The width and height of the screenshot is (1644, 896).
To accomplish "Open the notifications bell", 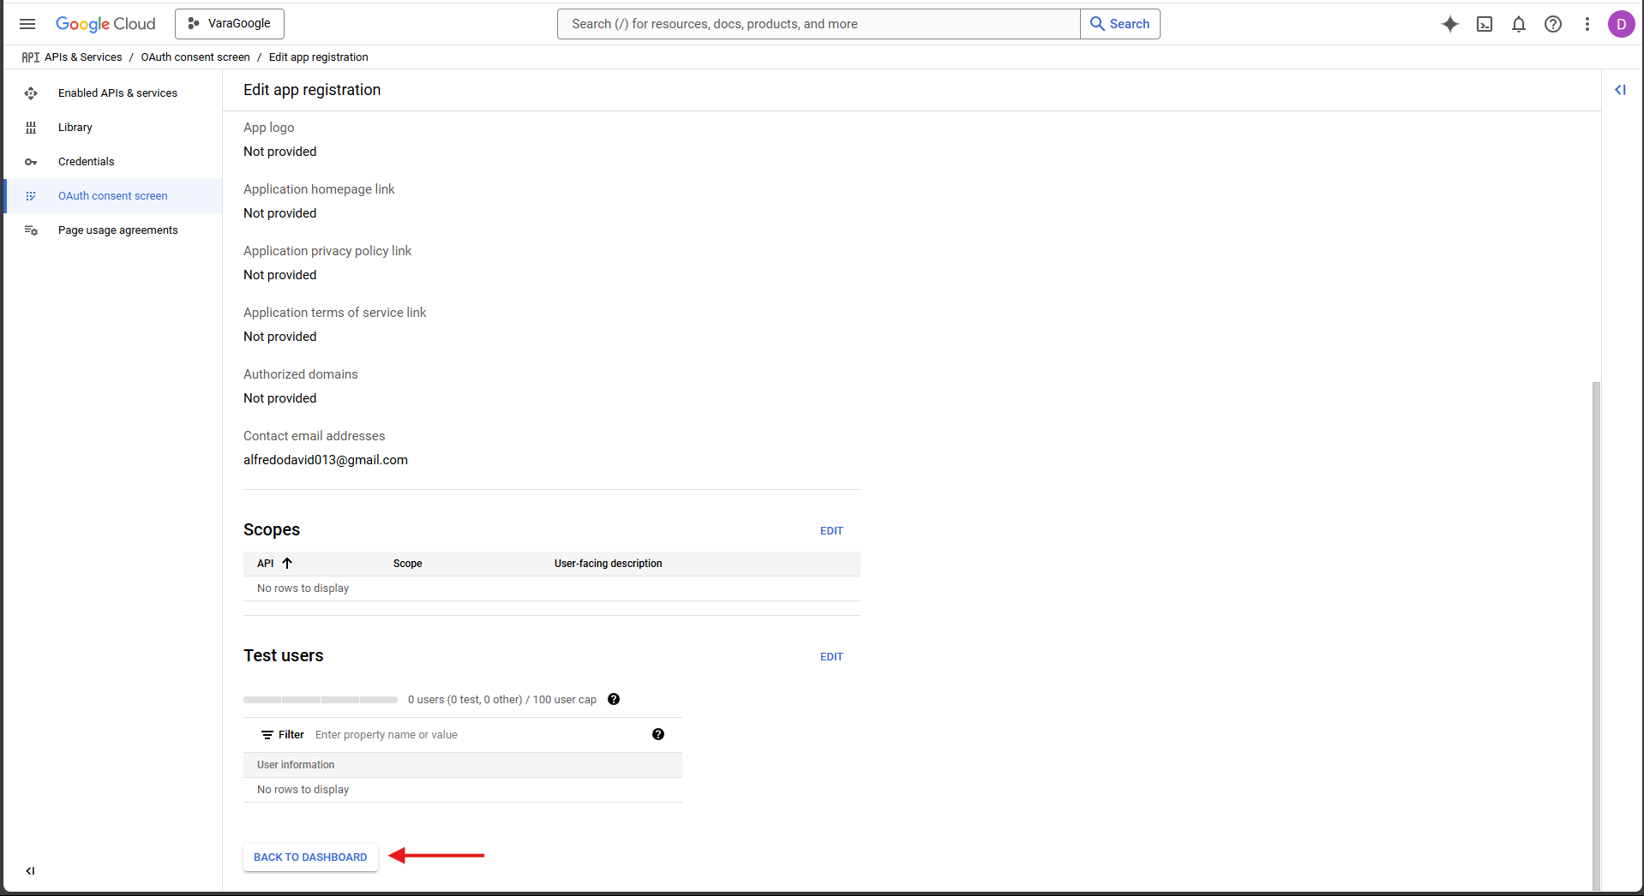I will pos(1519,24).
